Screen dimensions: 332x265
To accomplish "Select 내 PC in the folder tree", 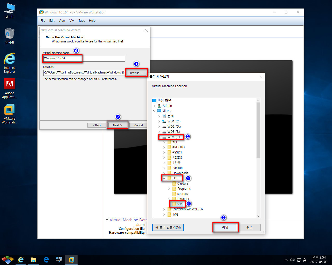I will click(167, 111).
